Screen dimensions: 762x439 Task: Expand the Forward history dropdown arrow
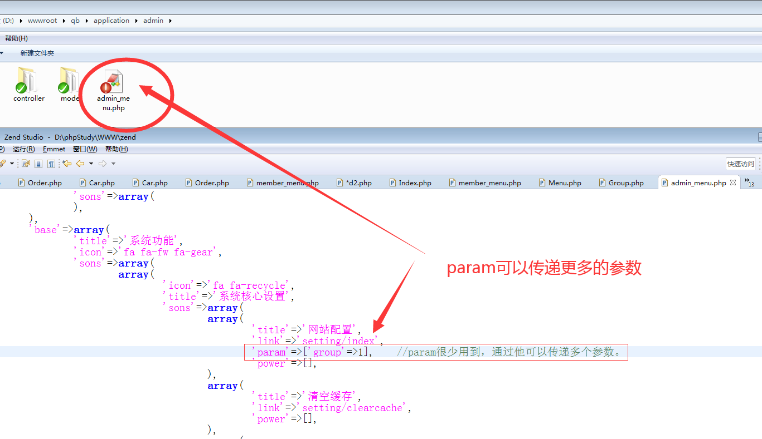tap(113, 164)
